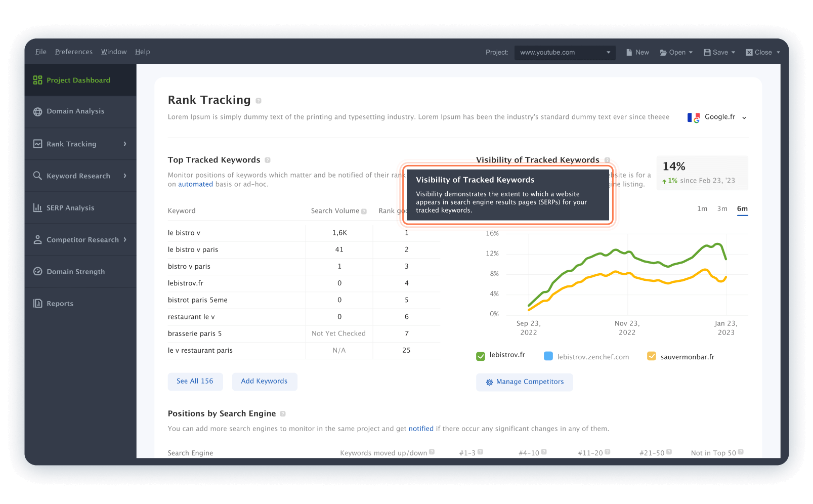Uncheck the lebistrov.fr legend checkbox
Screen dimensions: 813x504
[x=481, y=356]
